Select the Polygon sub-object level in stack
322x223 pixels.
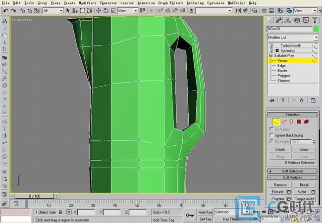click(x=283, y=76)
